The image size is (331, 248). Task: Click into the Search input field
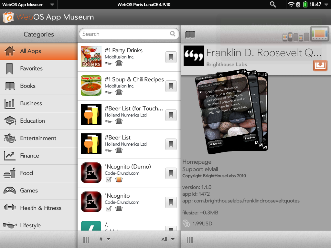pyautogui.click(x=124, y=34)
